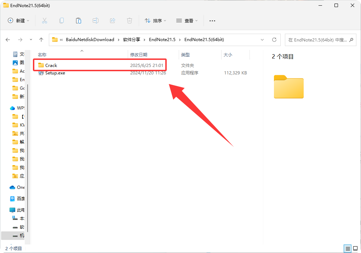Select the 应 folder in sidebar
This screenshot has width=361, height=253.
click(x=18, y=176)
